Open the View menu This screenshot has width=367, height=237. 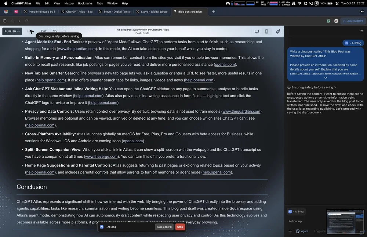tap(57, 3)
